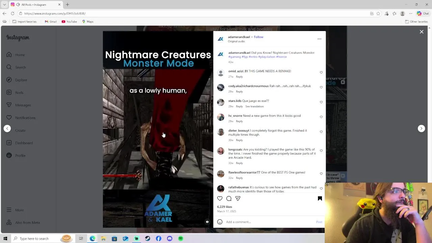Like stars.lidb's comment
Screen dimensions: 432x243
(321, 102)
